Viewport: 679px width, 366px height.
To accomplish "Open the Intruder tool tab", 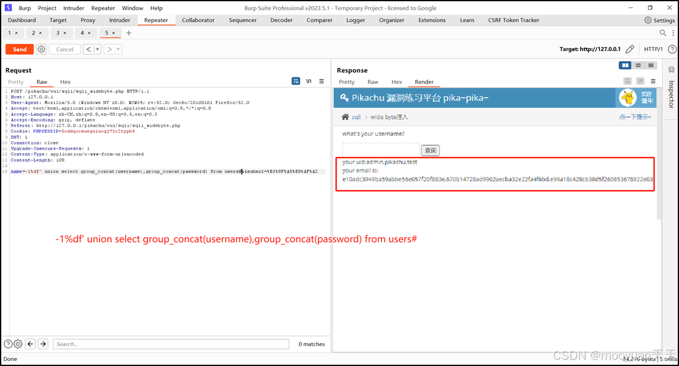I will 120,20.
